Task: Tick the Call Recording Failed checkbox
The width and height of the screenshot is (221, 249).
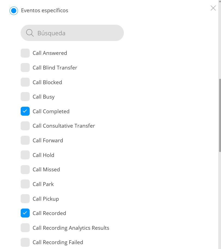Action: (x=25, y=242)
